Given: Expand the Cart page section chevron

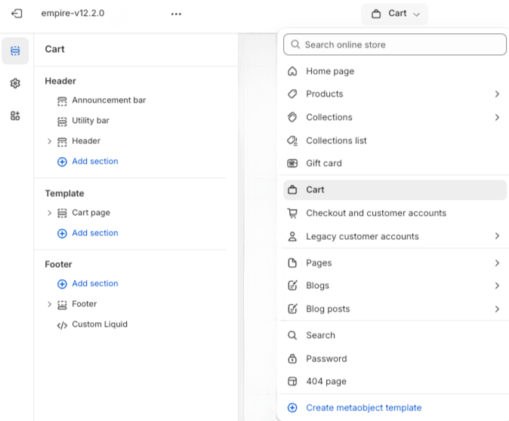Looking at the screenshot, I should coord(49,213).
